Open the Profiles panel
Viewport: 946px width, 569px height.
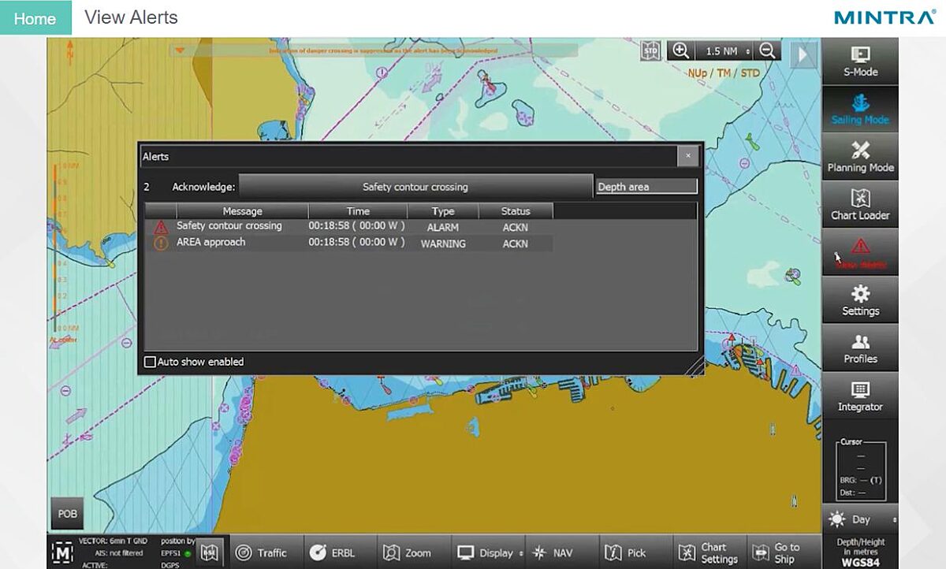click(x=860, y=348)
